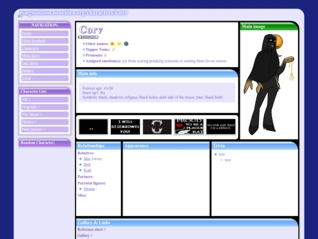Click the Gallery & Links section header

click(x=187, y=222)
